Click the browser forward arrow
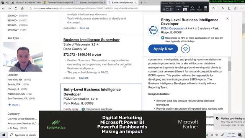 (x=10, y=8)
